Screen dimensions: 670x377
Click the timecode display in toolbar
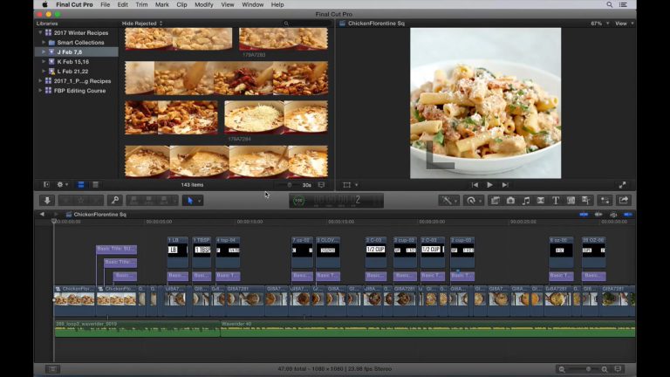point(336,201)
